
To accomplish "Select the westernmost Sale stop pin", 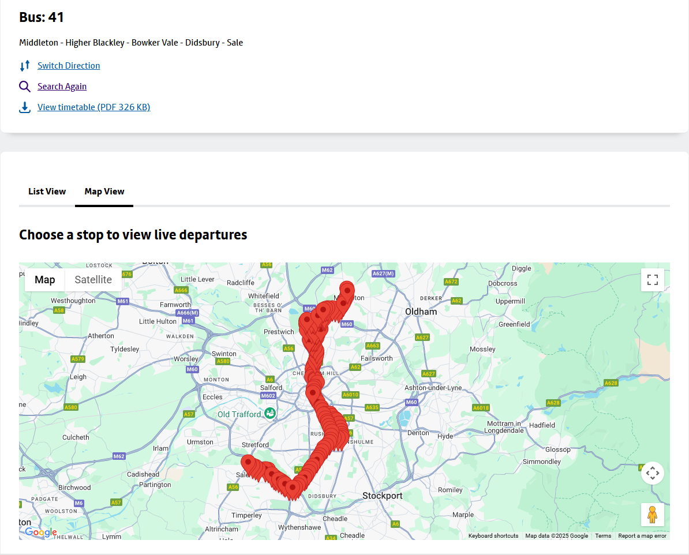I will [248, 463].
